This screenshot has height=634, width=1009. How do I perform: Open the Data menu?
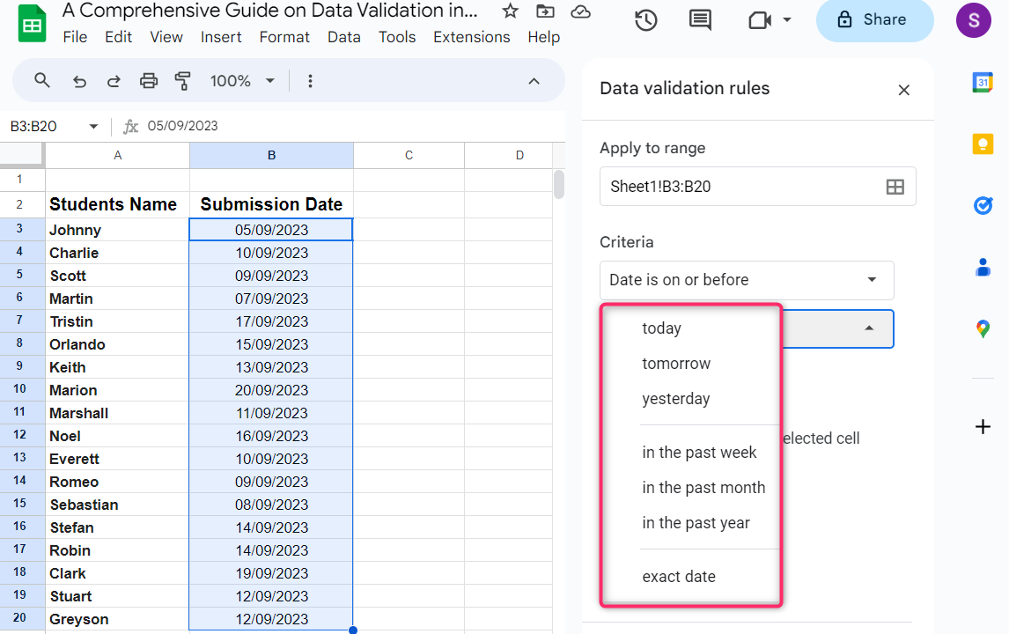tap(343, 37)
